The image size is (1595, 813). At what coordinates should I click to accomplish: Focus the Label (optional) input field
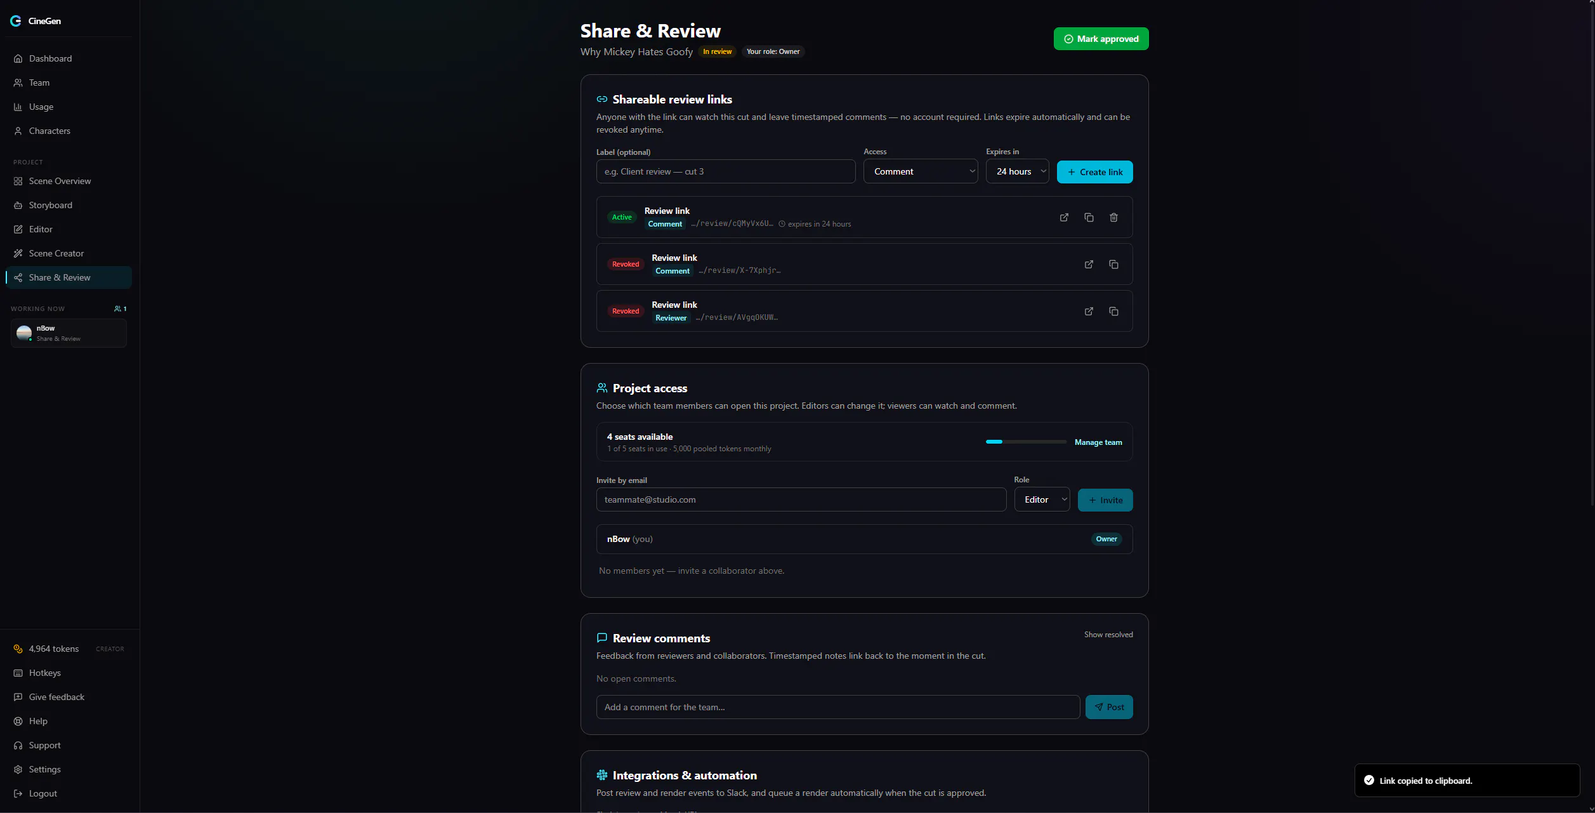pyautogui.click(x=725, y=171)
